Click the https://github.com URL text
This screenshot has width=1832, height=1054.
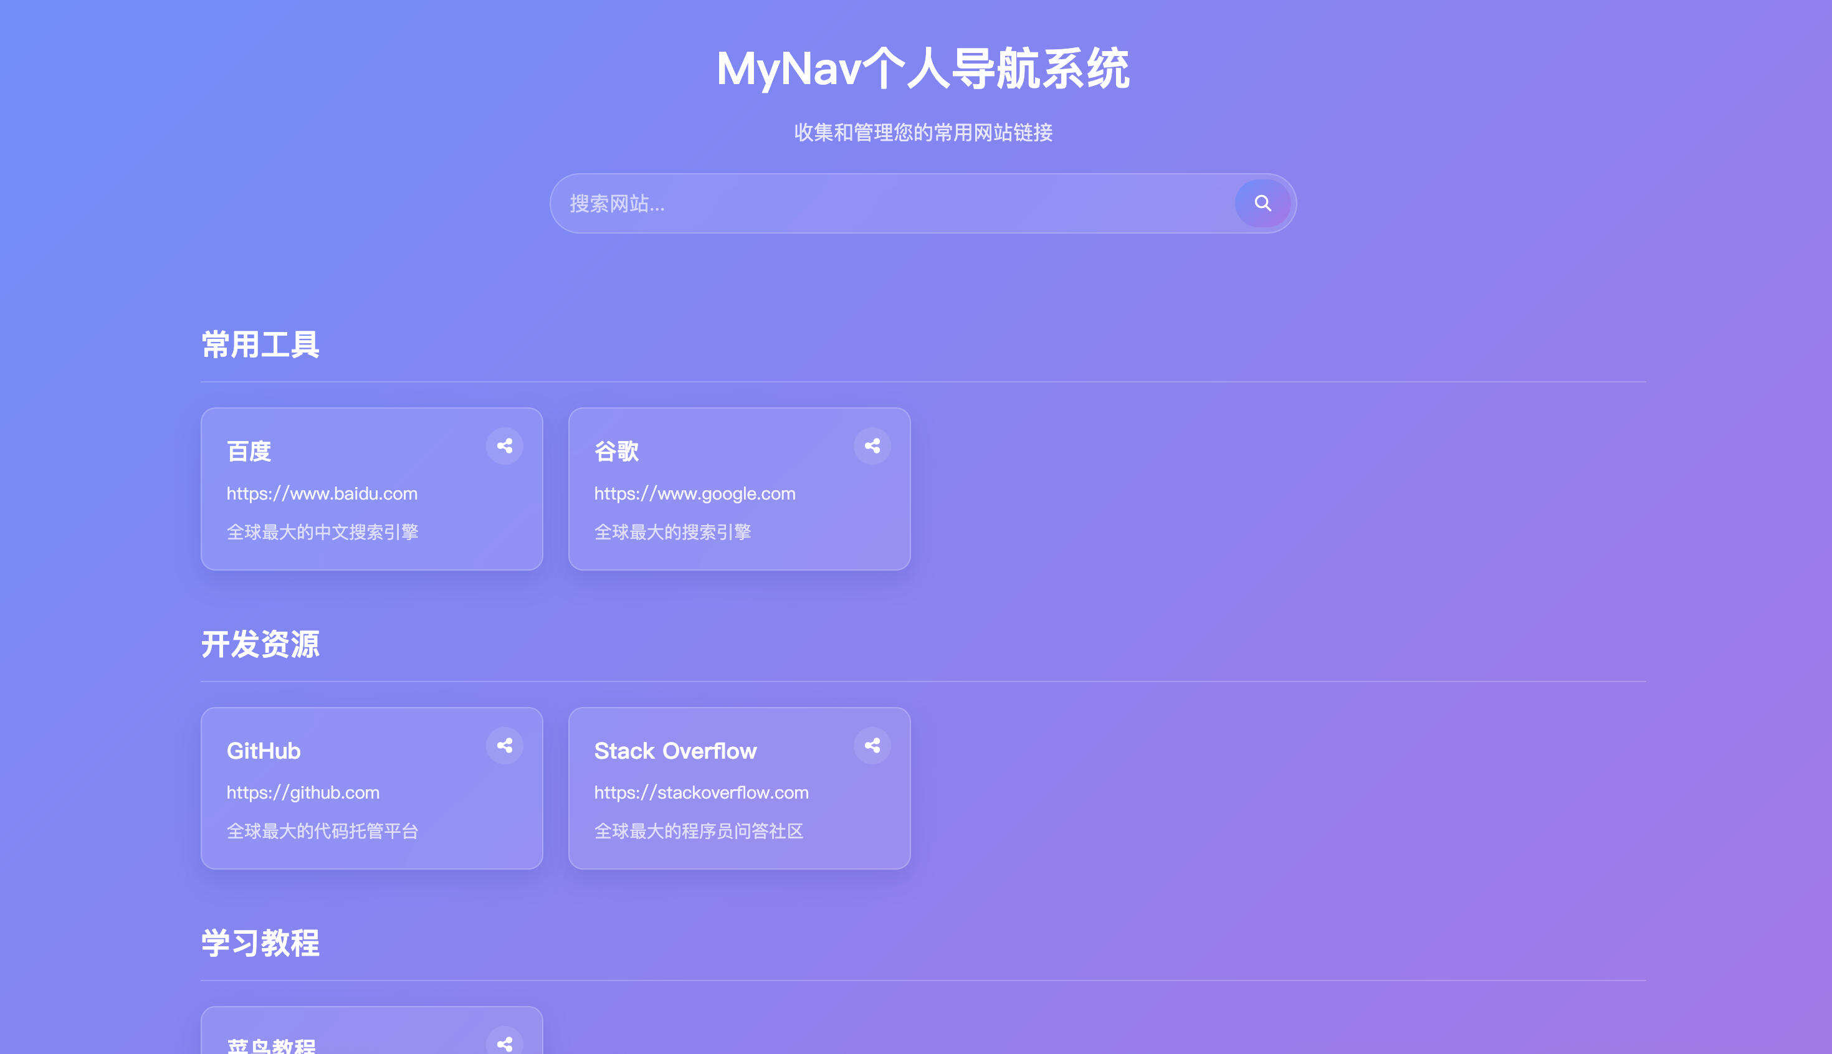pyautogui.click(x=303, y=792)
